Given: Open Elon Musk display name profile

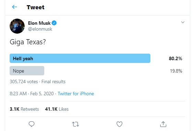Looking at the screenshot, I should pos(39,23).
